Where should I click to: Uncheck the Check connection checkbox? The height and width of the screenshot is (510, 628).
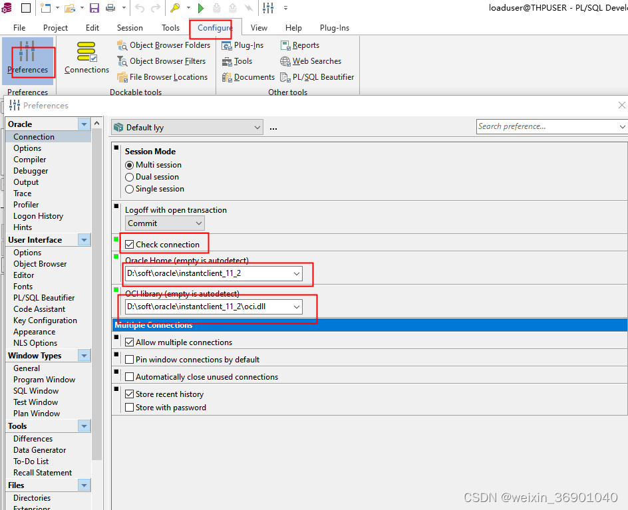point(129,244)
